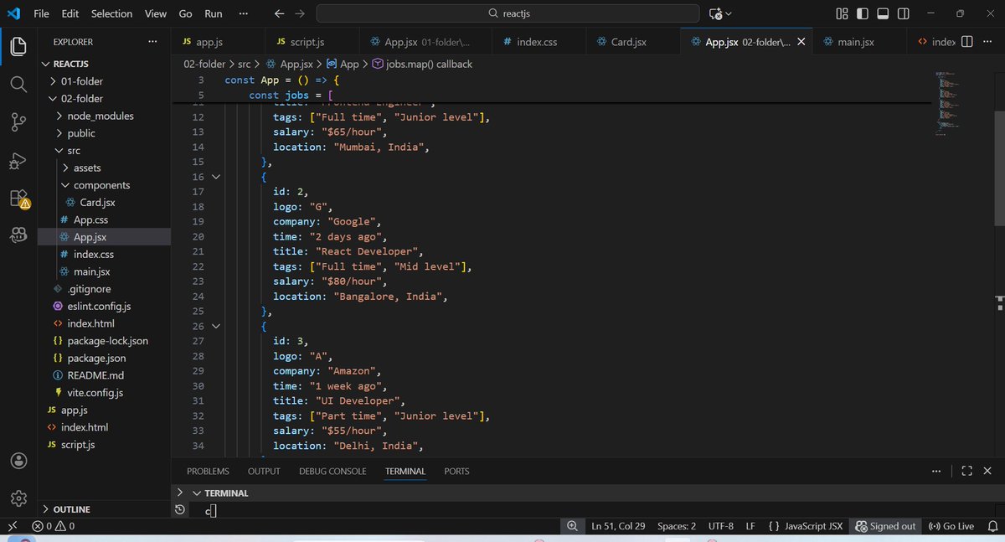This screenshot has width=1005, height=542.
Task: Collapse the TERMINAL section header
Action: point(197,493)
